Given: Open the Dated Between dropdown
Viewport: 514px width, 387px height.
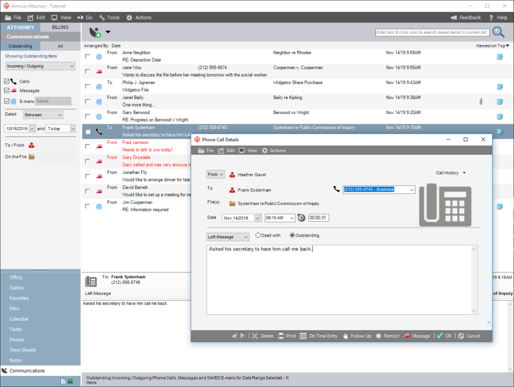Looking at the screenshot, I should point(43,115).
